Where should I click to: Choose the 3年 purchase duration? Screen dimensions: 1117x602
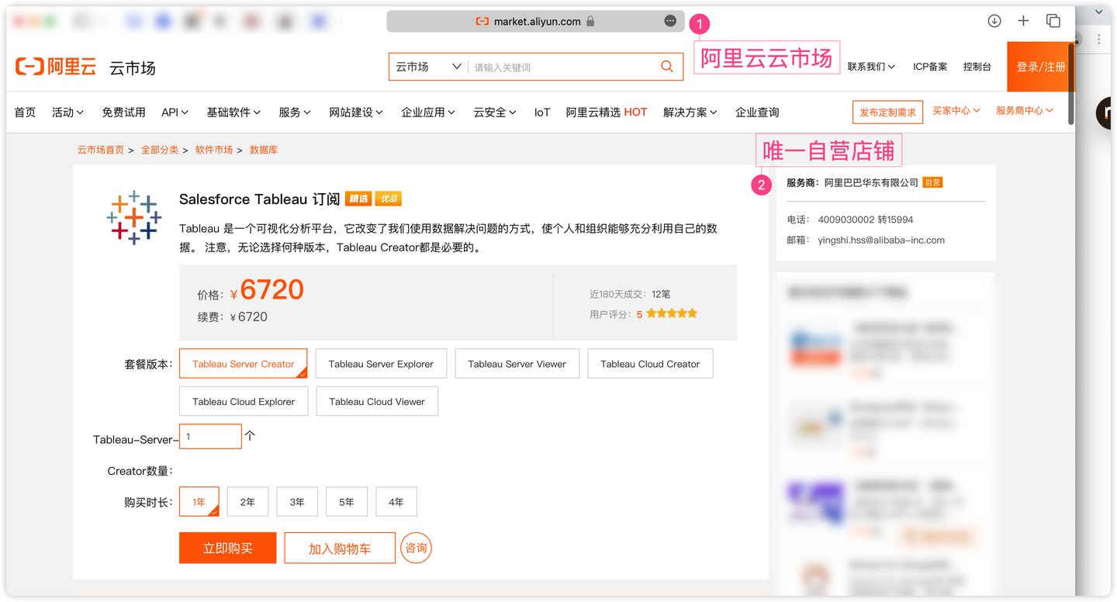(x=297, y=501)
